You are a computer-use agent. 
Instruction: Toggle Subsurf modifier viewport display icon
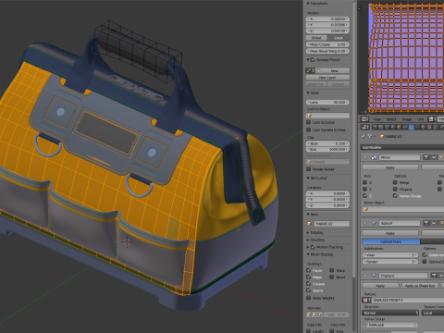click(434, 223)
